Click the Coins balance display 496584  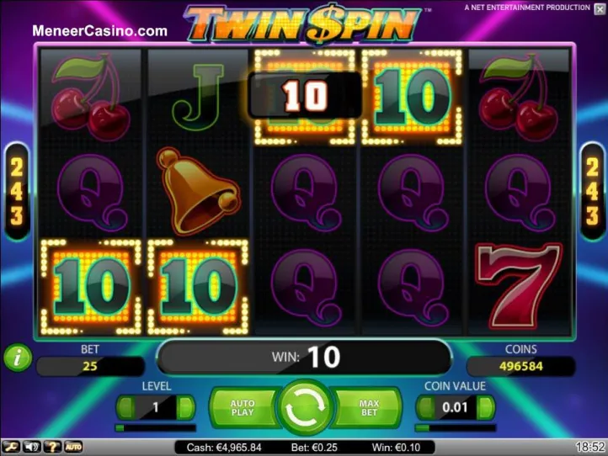(x=520, y=366)
